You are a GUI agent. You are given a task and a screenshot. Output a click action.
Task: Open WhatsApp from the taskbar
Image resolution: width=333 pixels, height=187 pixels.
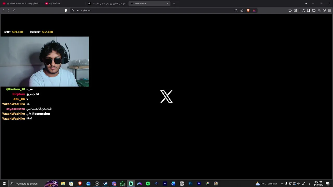[123, 184]
